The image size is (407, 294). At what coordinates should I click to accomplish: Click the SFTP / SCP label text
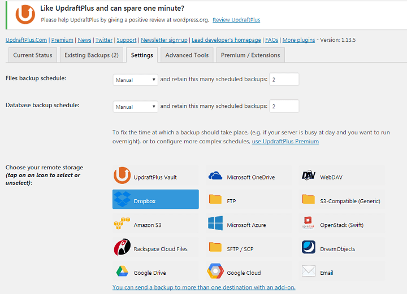pyautogui.click(x=240, y=249)
